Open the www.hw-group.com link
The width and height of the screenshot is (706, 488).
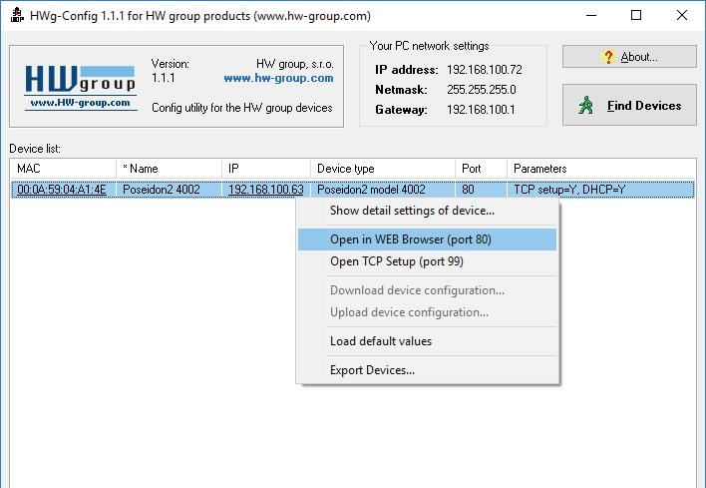(278, 78)
